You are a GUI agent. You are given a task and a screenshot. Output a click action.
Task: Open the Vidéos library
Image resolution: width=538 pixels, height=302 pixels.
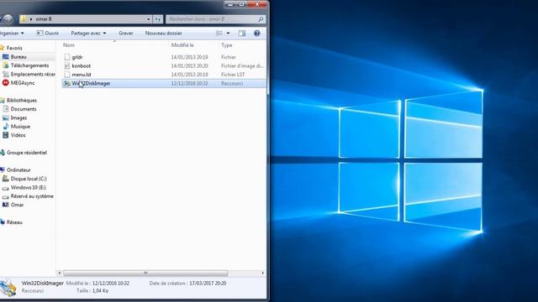(x=18, y=135)
